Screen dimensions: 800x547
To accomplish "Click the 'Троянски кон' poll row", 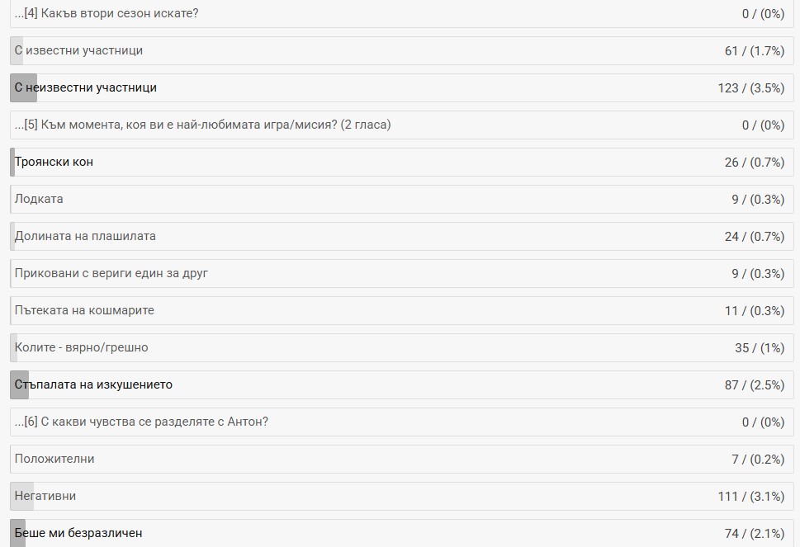I will (54, 163).
